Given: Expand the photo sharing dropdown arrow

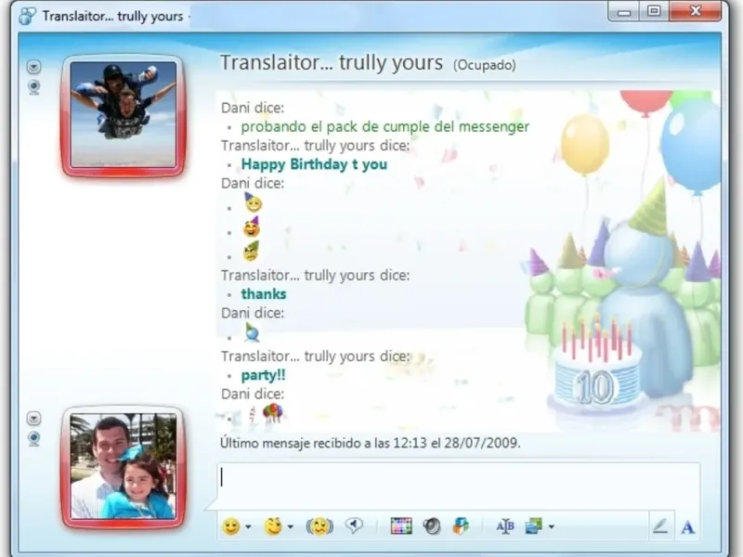Looking at the screenshot, I should click(551, 526).
